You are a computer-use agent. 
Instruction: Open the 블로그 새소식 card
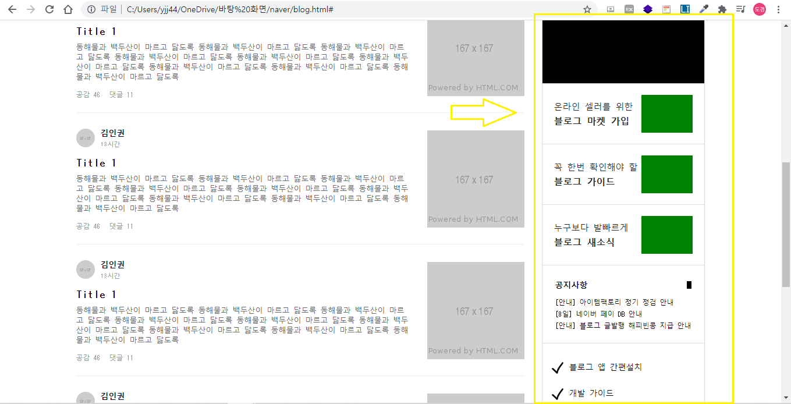coord(623,235)
